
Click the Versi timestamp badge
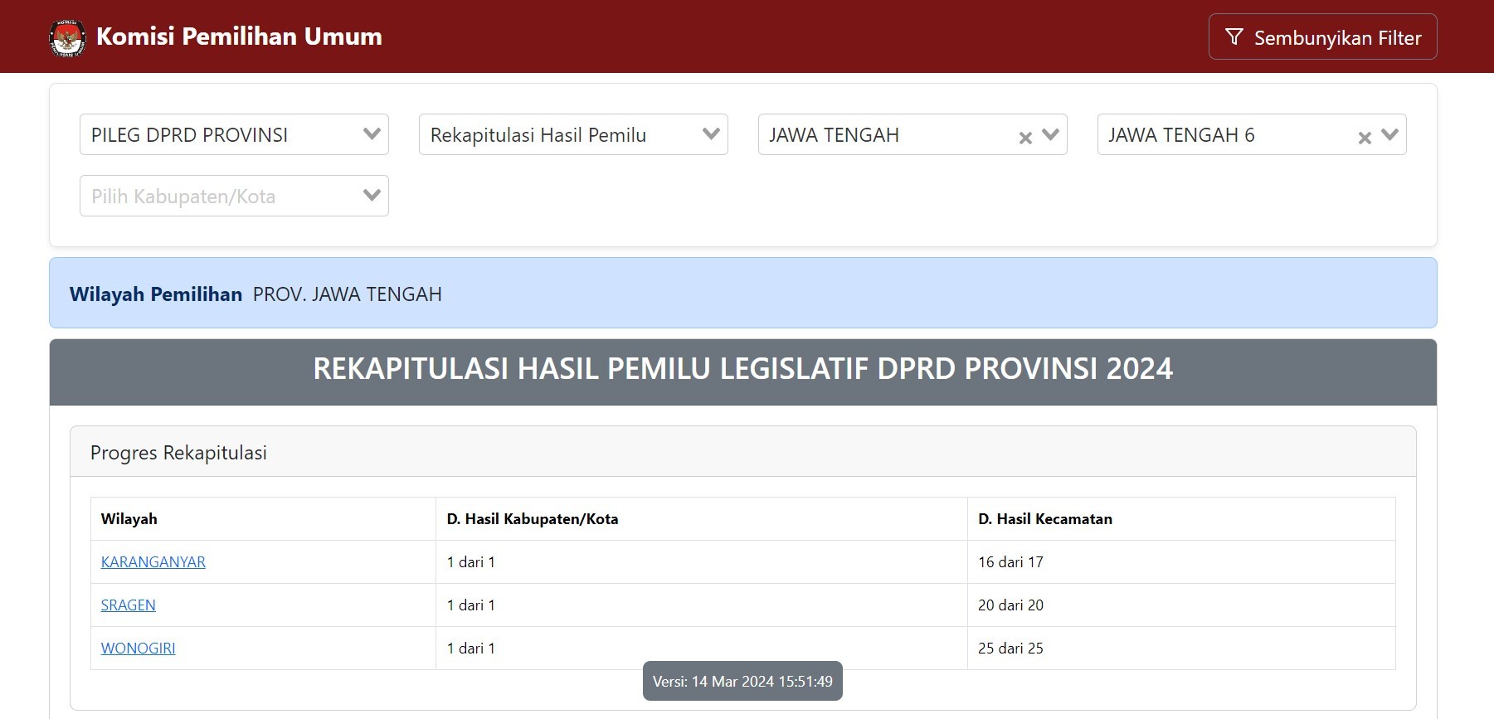742,682
